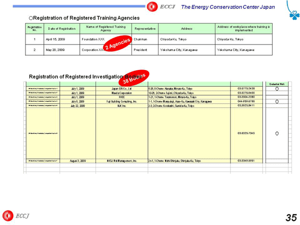300x225 pixels.
Task: Click the 'NJK Inc.' body name
Action: point(121,106)
